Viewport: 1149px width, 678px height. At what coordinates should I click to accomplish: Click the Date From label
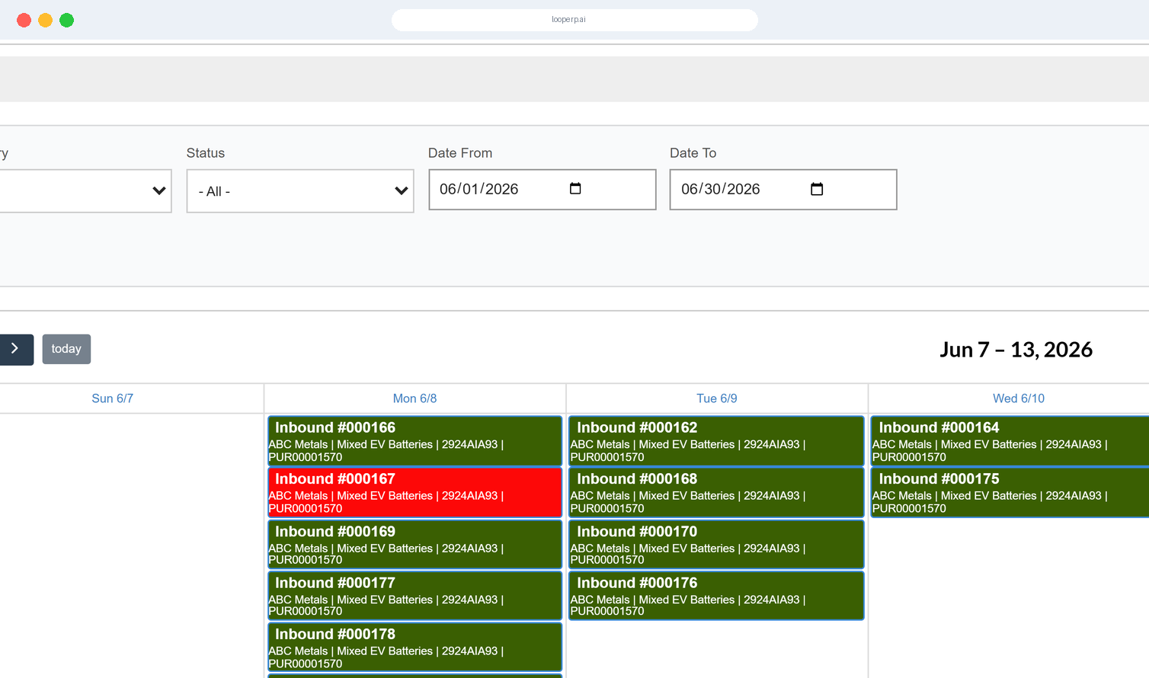[x=460, y=153]
